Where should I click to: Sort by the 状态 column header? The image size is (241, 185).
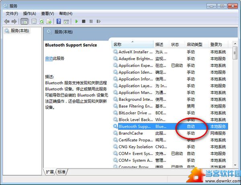coord(177,45)
